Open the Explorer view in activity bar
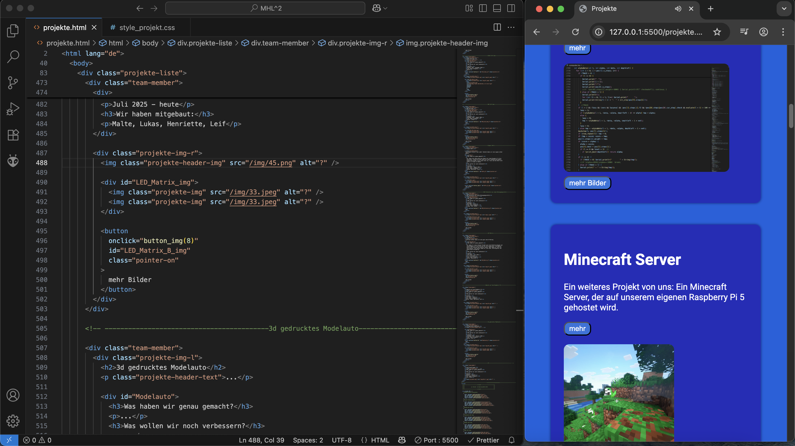Viewport: 795px width, 446px height. click(13, 31)
